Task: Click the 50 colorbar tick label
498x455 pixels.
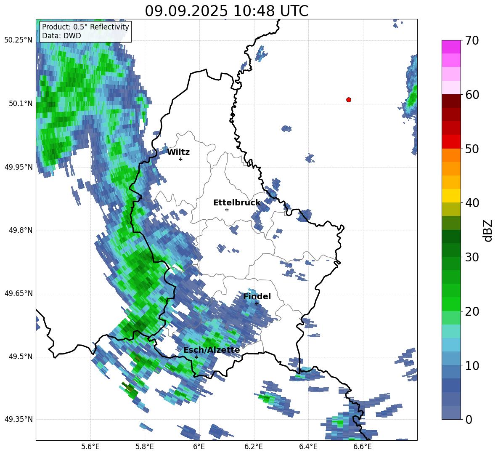Action: point(472,149)
